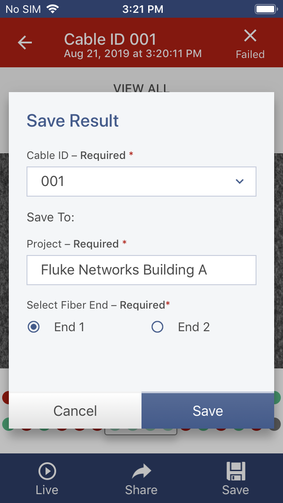Tap the back arrow in header

click(x=25, y=43)
